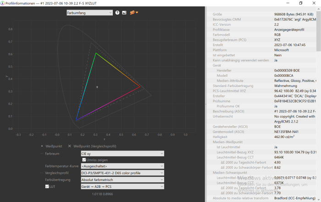Click the help question mark icon

coord(117,13)
